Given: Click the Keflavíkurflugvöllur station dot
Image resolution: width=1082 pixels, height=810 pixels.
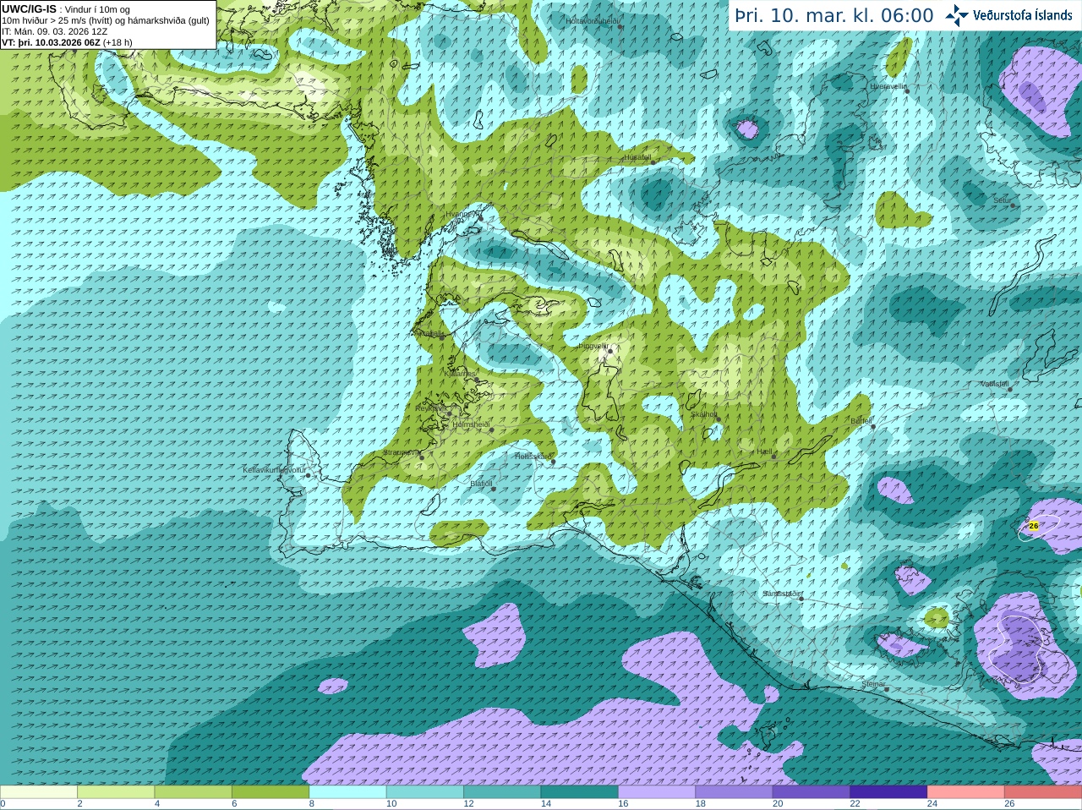Looking at the screenshot, I should point(309,475).
